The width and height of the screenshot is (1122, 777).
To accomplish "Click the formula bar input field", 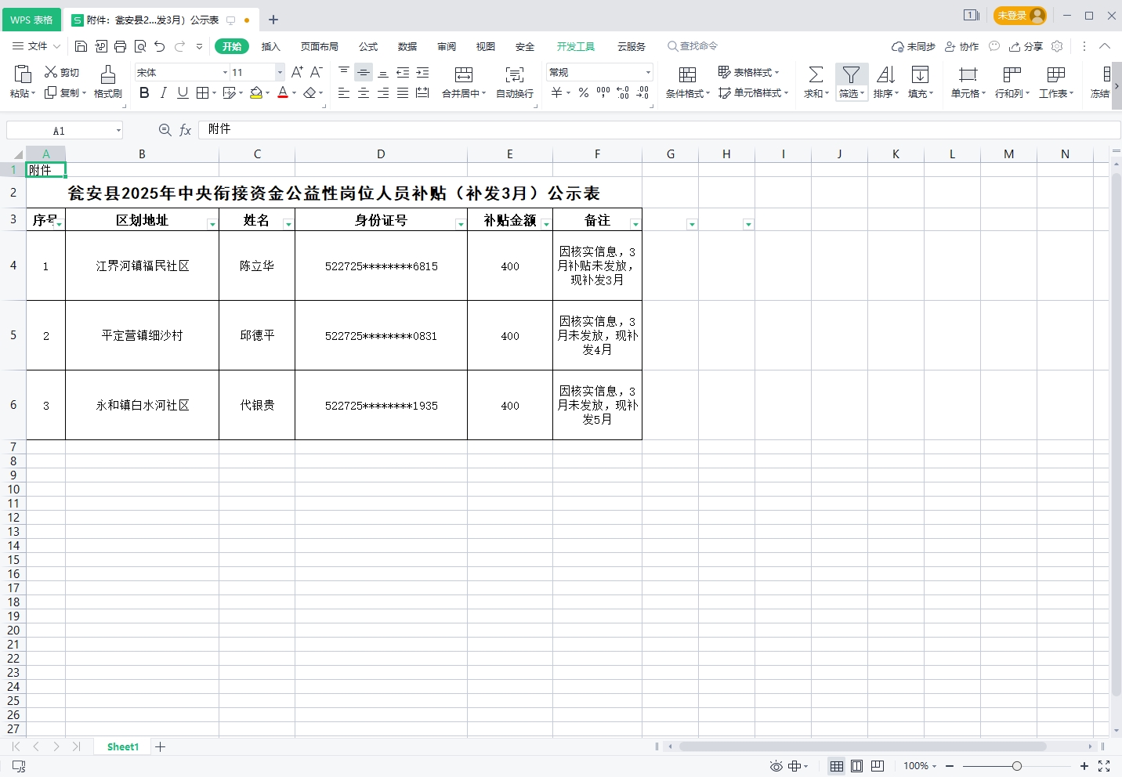I will 659,129.
